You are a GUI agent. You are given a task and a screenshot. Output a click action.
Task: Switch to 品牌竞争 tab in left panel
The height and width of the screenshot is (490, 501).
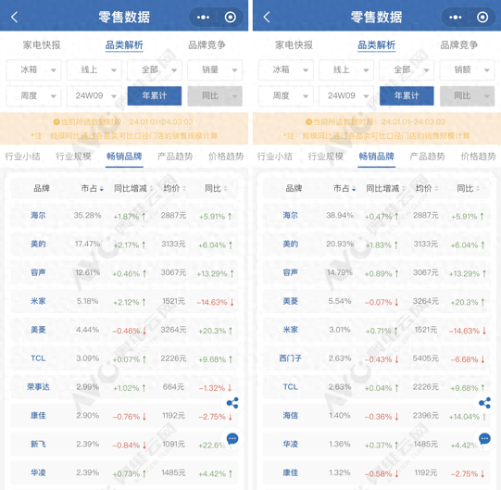(x=207, y=45)
